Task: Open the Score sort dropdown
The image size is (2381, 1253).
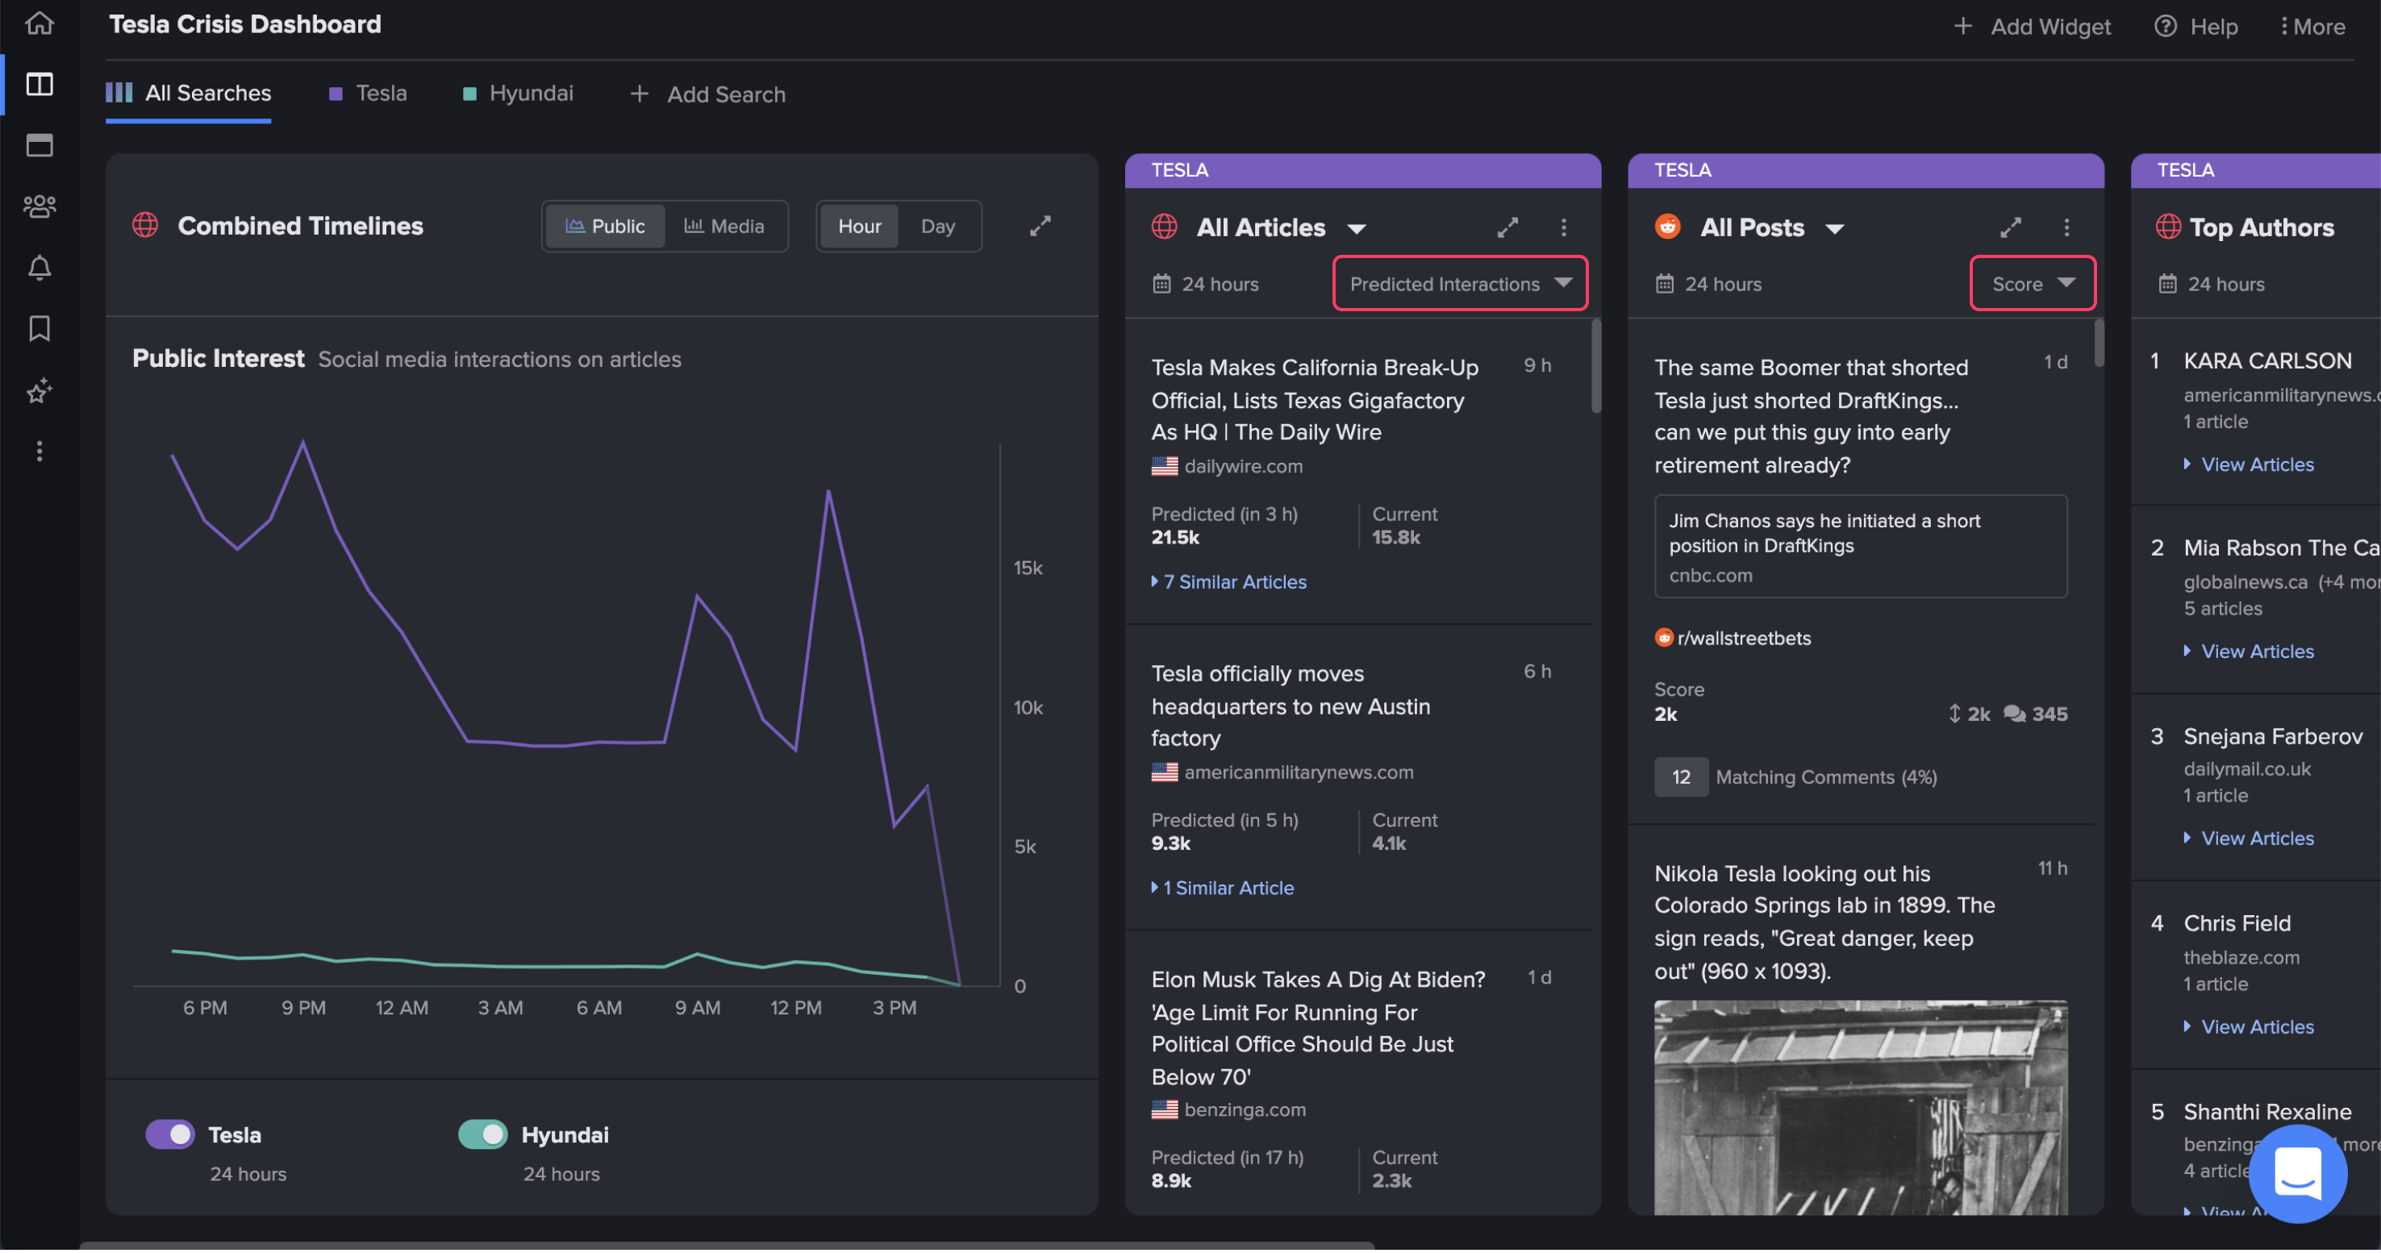Action: coord(2033,284)
